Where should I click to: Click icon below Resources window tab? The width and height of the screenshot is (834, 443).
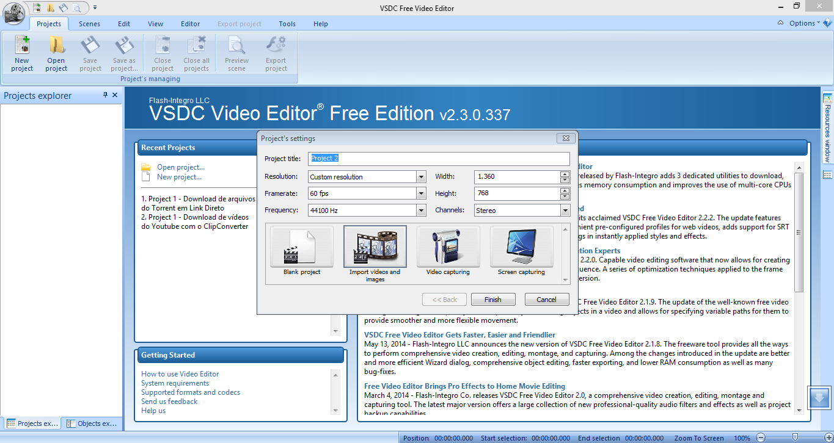828,175
